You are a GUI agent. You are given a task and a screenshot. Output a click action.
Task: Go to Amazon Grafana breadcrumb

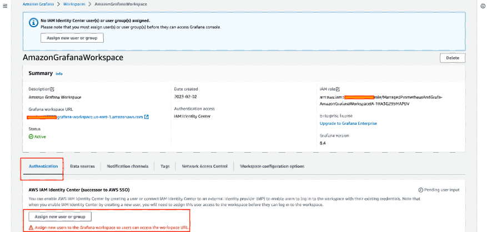tap(38, 4)
